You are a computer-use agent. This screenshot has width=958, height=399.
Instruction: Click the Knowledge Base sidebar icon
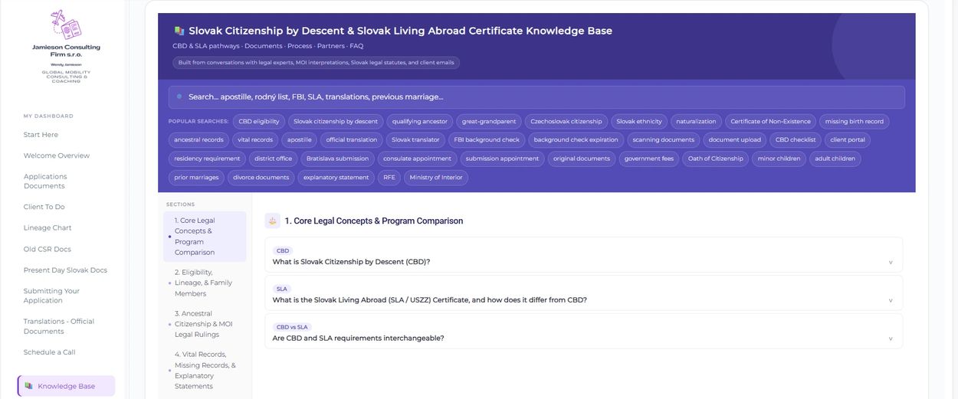pyautogui.click(x=29, y=386)
